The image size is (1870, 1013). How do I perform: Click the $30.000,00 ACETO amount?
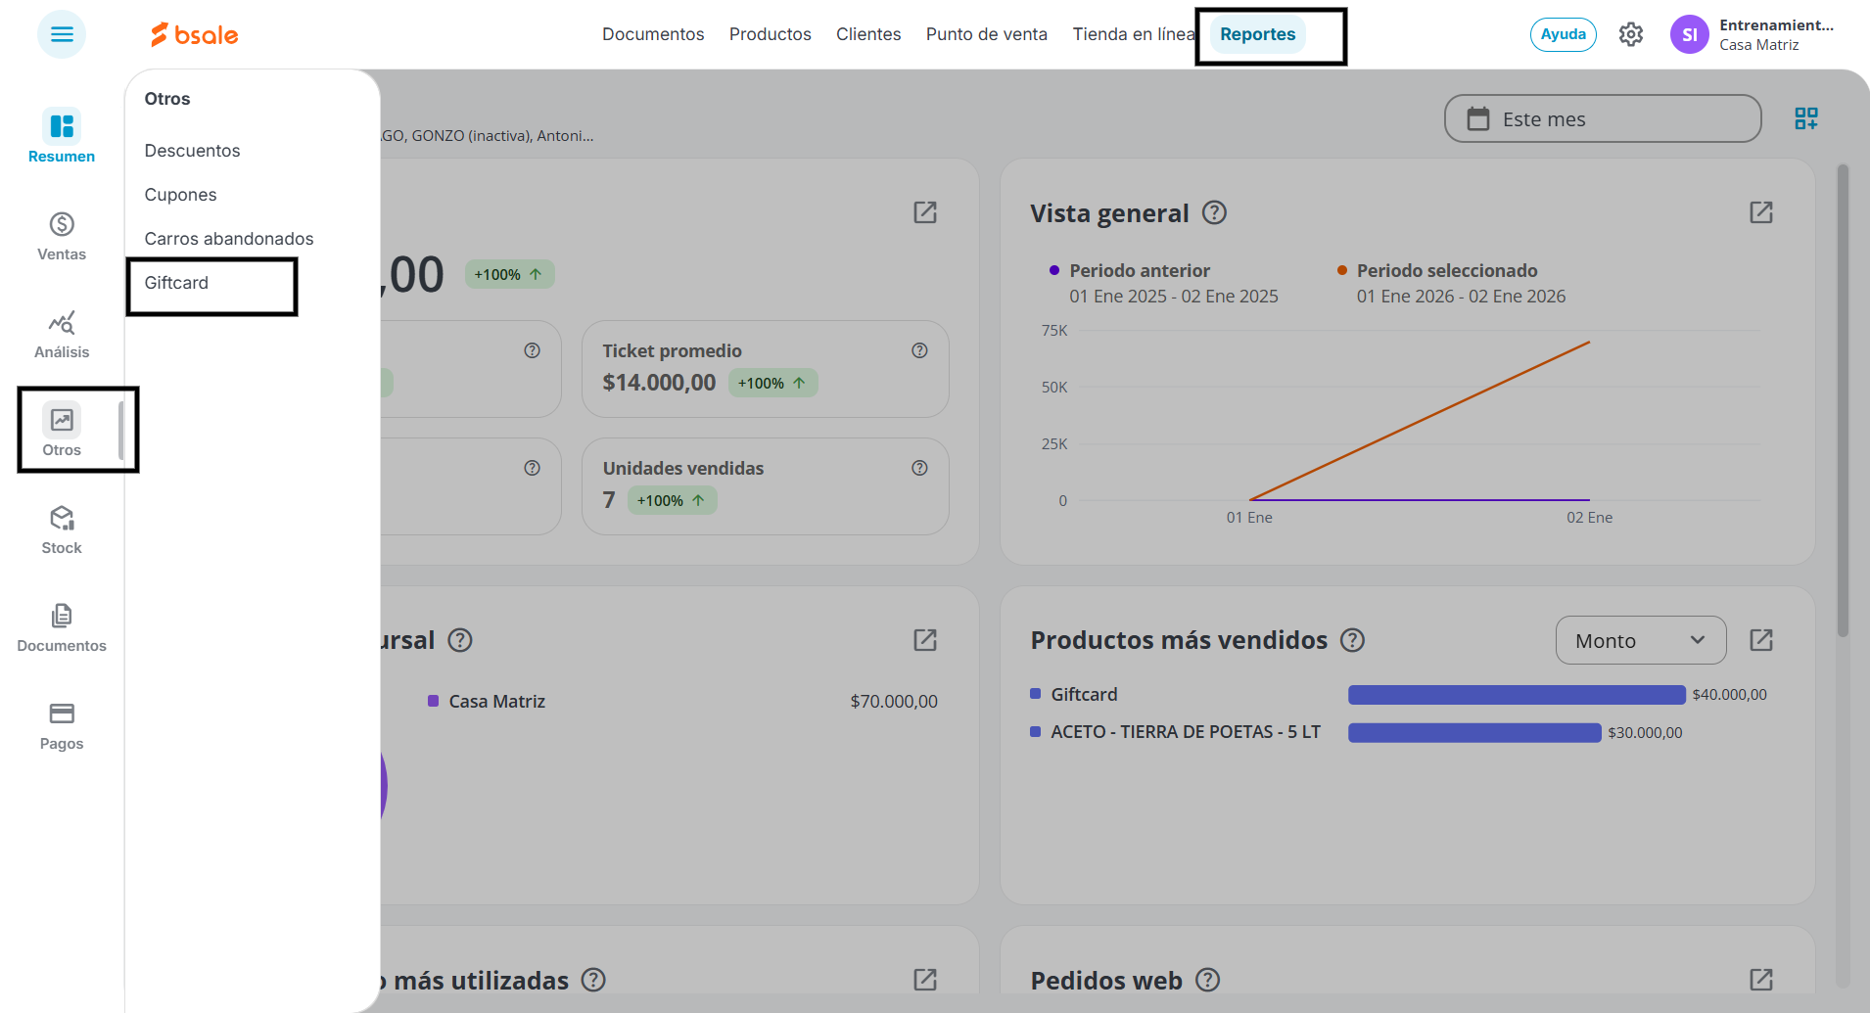coord(1645,733)
